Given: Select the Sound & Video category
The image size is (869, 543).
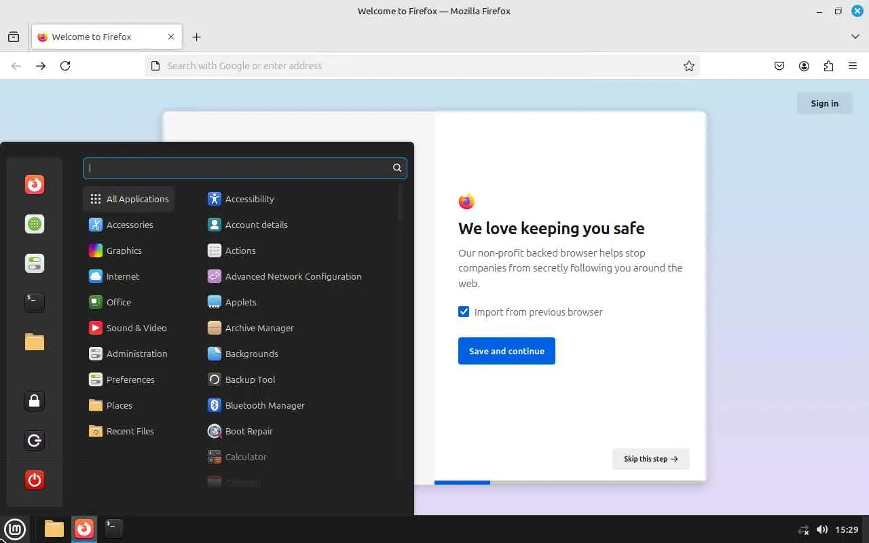Looking at the screenshot, I should pyautogui.click(x=129, y=328).
